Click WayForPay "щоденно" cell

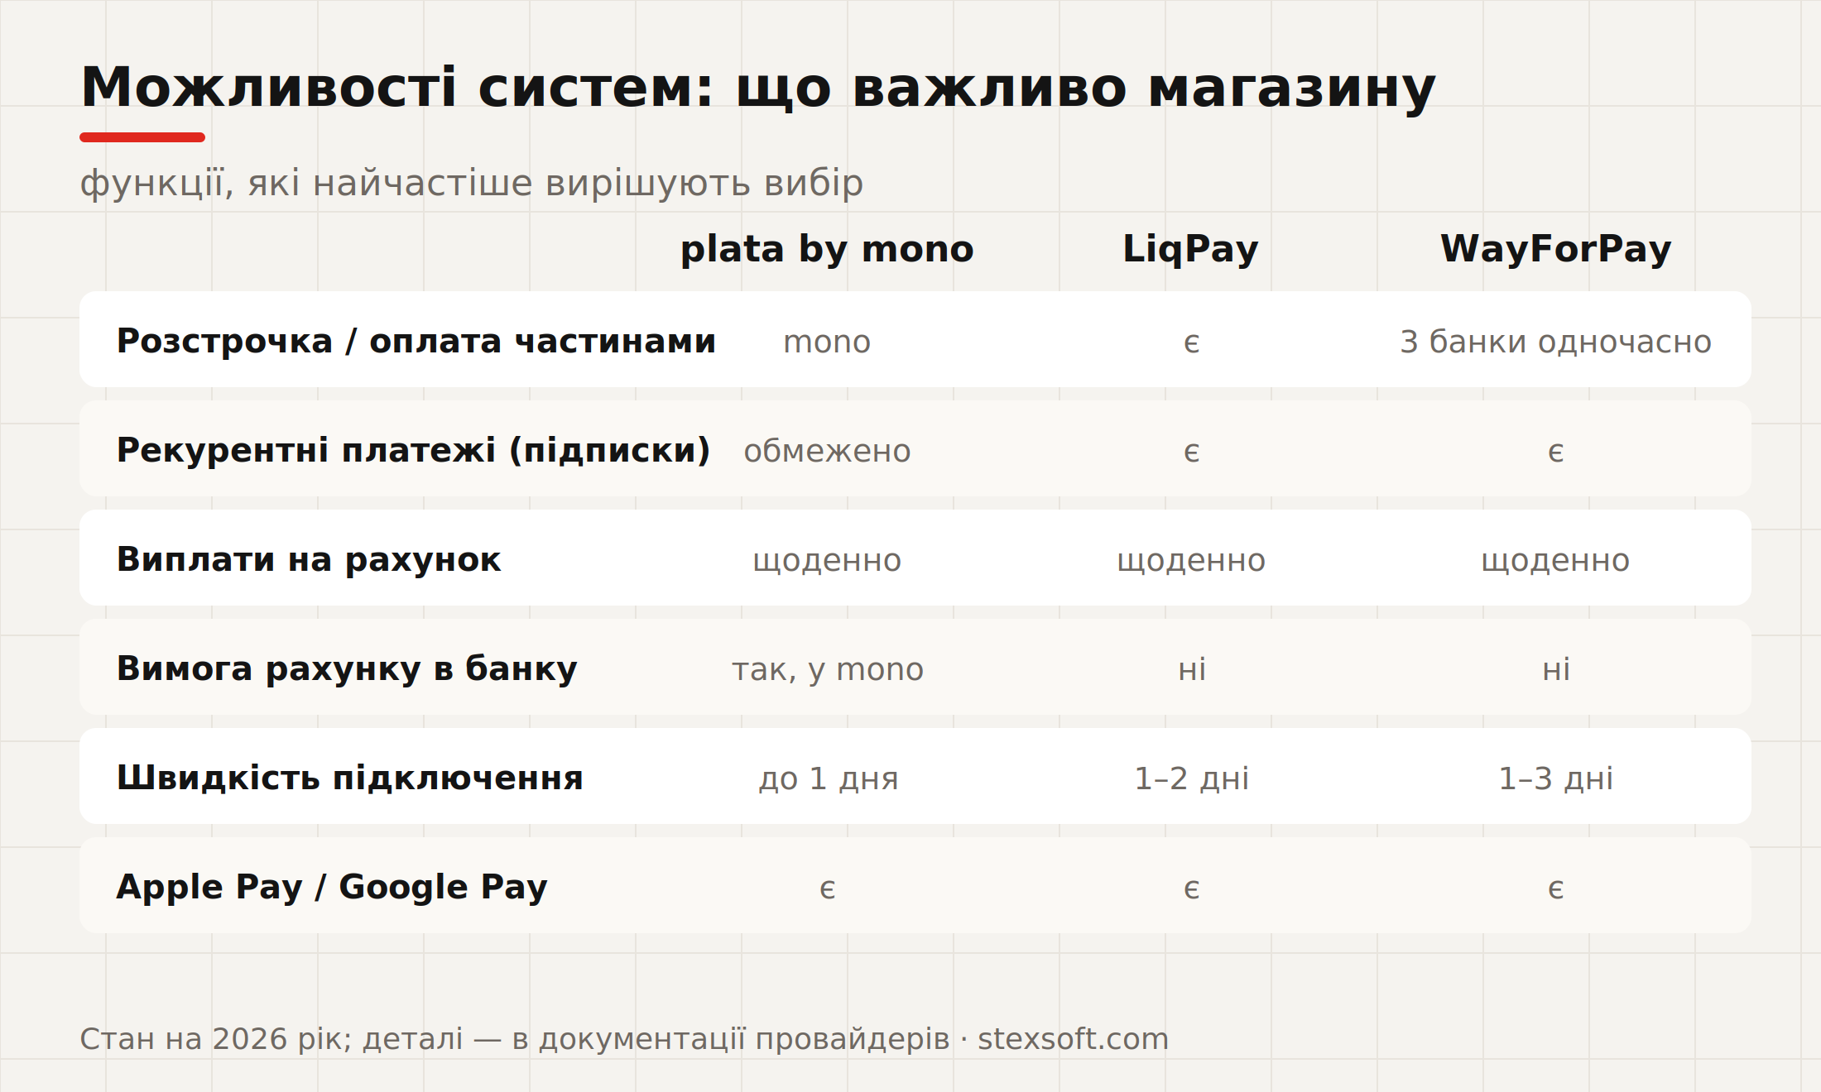[1555, 561]
